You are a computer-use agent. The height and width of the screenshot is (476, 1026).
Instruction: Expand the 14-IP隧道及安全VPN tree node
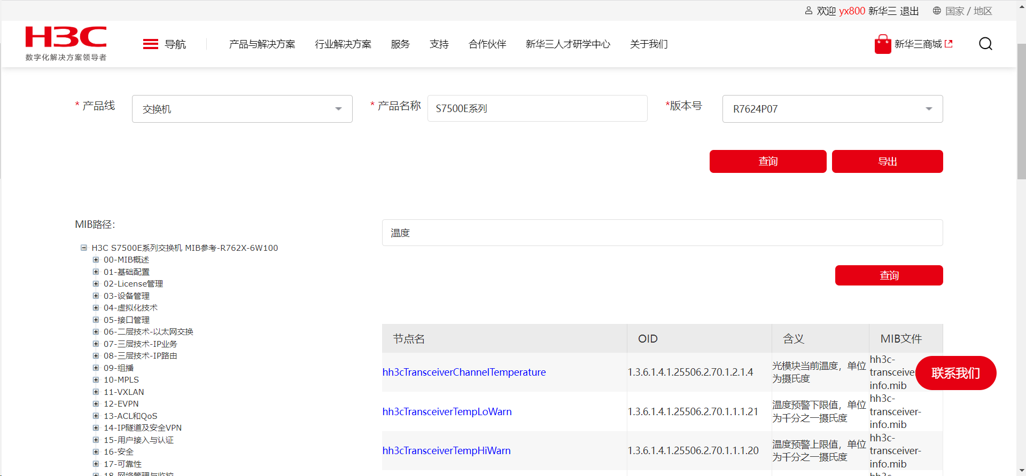pyautogui.click(x=96, y=428)
